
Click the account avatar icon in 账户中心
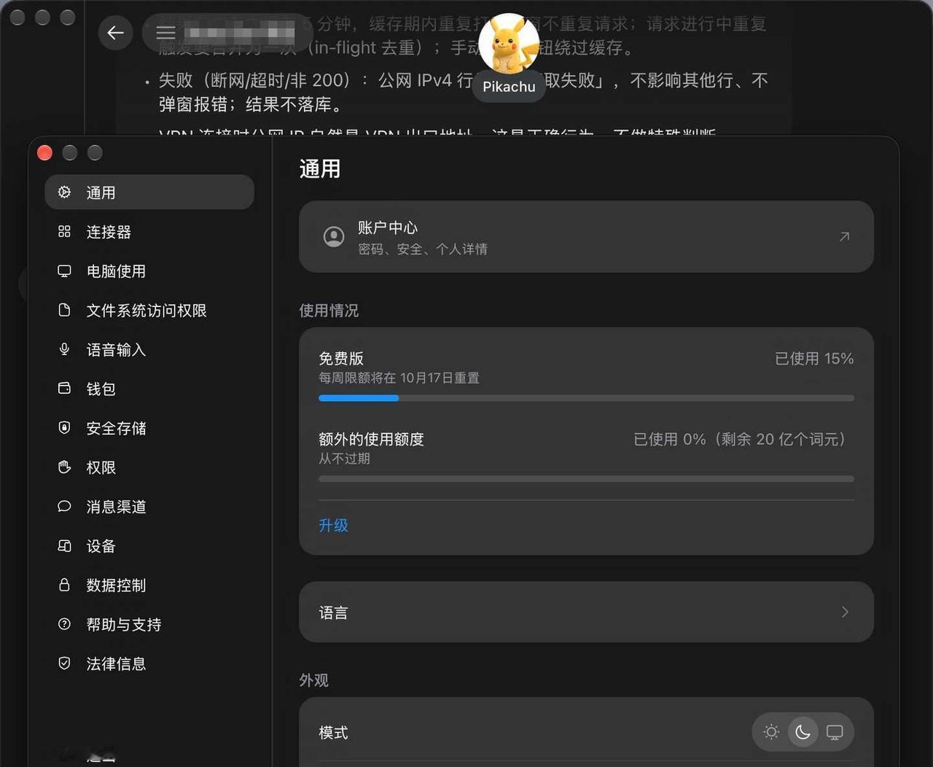[334, 237]
